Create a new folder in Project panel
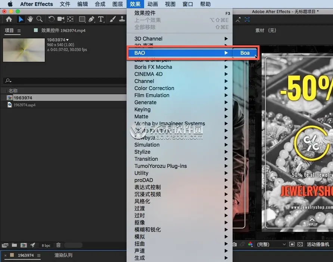The width and height of the screenshot is (333, 262). (x=14, y=245)
